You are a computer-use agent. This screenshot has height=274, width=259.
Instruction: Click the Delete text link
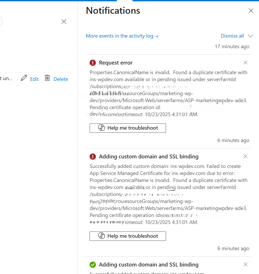click(x=61, y=79)
